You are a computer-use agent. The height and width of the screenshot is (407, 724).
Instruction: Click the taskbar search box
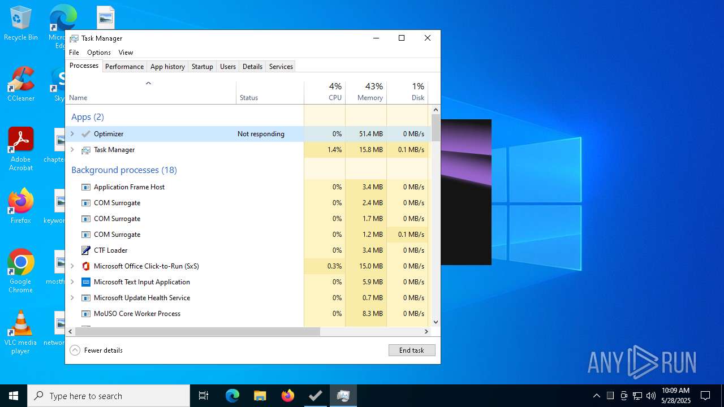point(109,396)
